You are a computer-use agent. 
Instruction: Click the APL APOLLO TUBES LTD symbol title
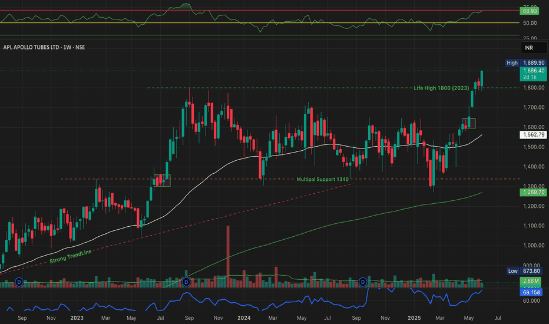(44, 47)
